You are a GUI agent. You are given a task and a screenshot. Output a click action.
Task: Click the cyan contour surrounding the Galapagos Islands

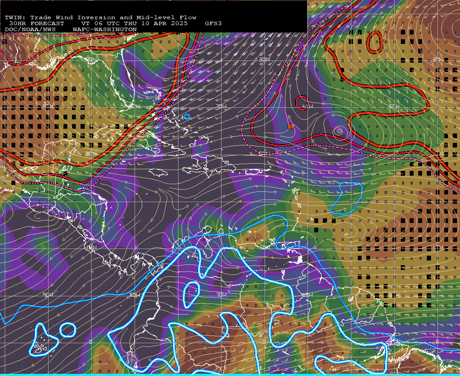pos(43,340)
